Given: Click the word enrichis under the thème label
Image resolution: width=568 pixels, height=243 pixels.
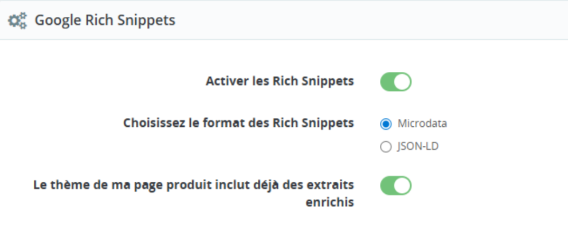Looking at the screenshot, I should pos(330,202).
